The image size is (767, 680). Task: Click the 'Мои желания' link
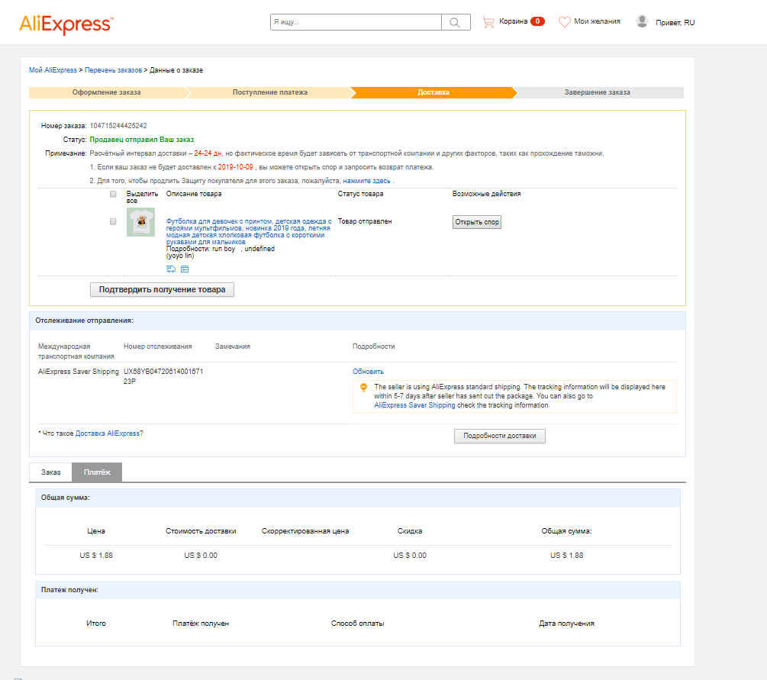[597, 21]
